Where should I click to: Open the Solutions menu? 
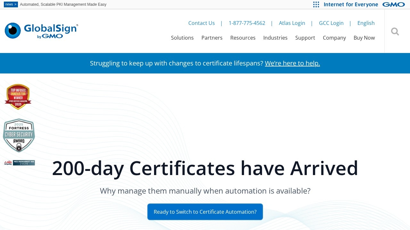pyautogui.click(x=182, y=38)
